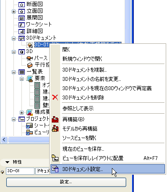Choose モデルから再構築 entry

[108, 128]
